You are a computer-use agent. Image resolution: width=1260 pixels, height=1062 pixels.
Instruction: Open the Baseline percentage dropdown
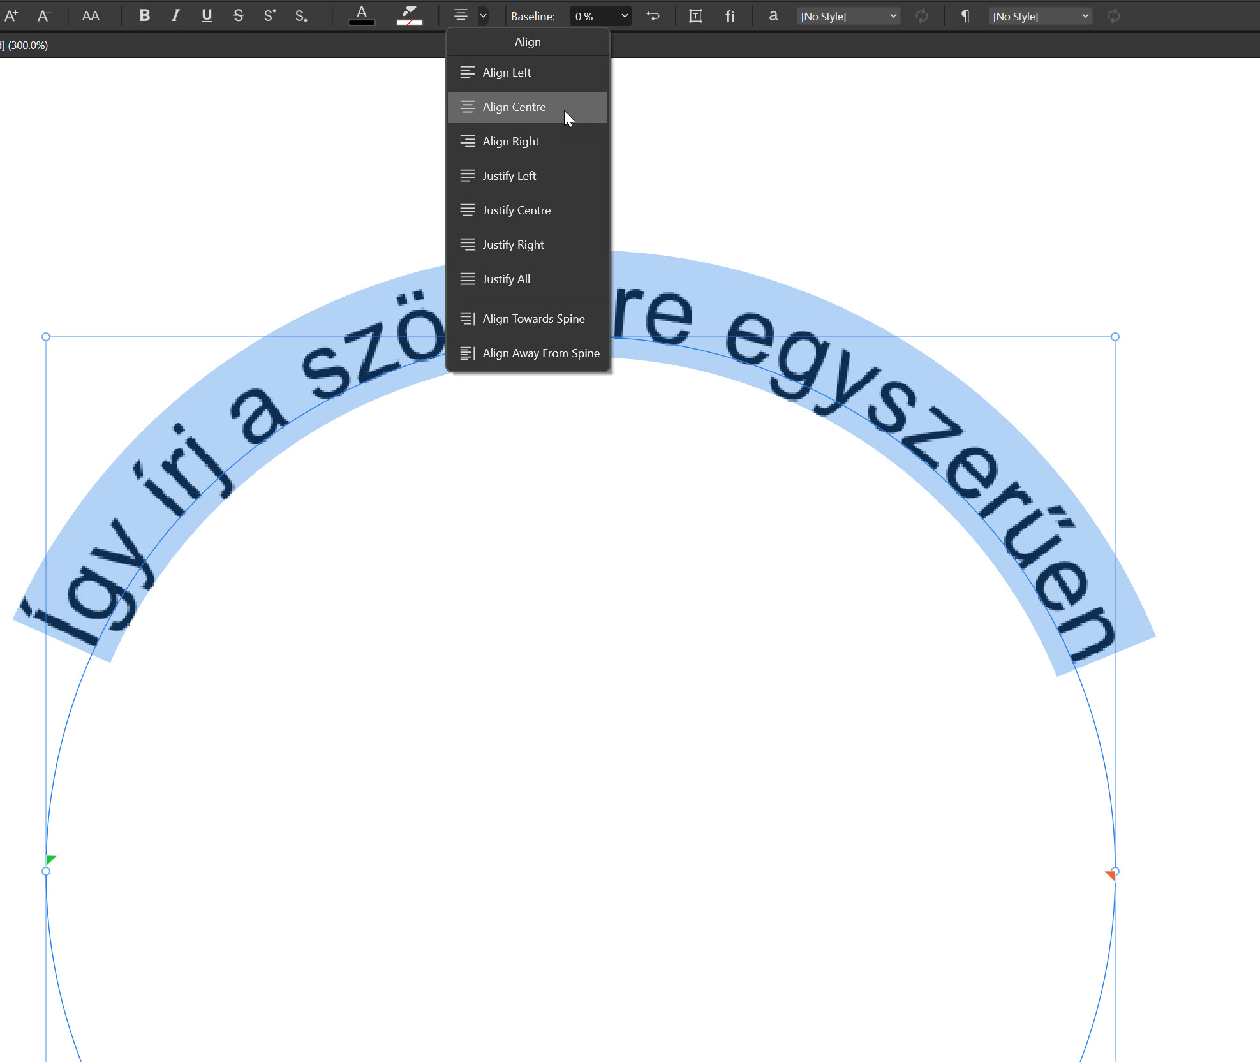coord(625,16)
